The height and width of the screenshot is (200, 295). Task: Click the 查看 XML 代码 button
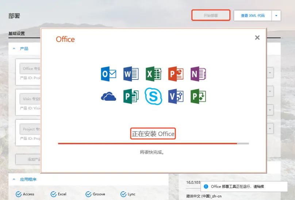click(253, 16)
